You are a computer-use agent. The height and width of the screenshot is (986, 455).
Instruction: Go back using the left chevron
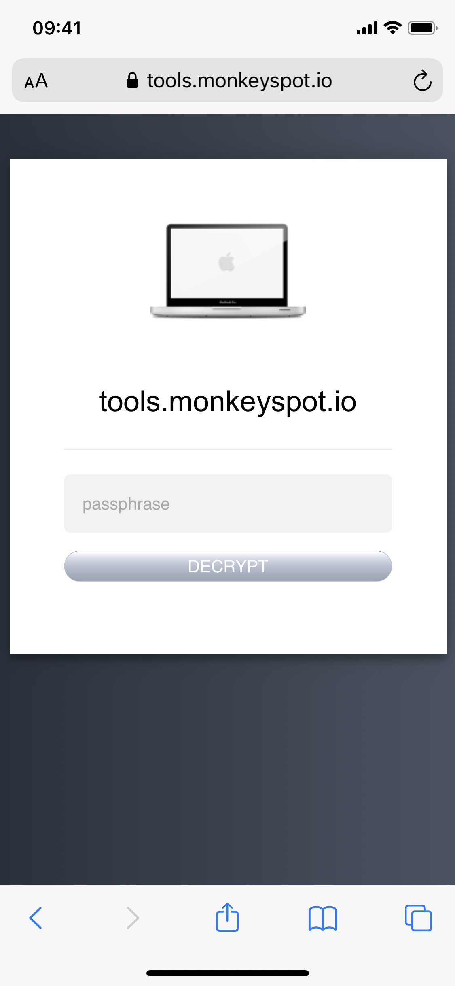tap(36, 918)
